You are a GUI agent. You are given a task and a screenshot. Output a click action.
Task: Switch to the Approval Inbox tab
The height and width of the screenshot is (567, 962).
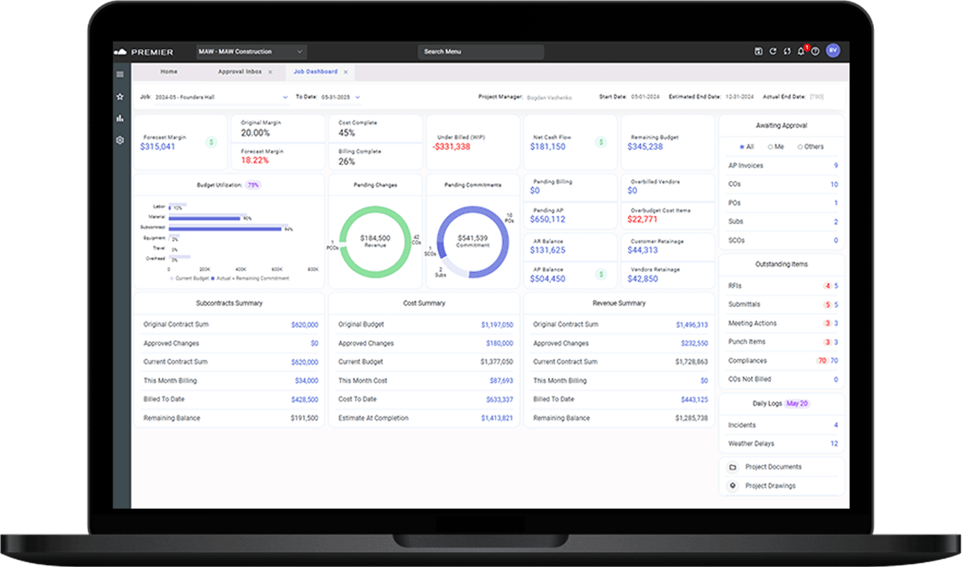[x=240, y=71]
